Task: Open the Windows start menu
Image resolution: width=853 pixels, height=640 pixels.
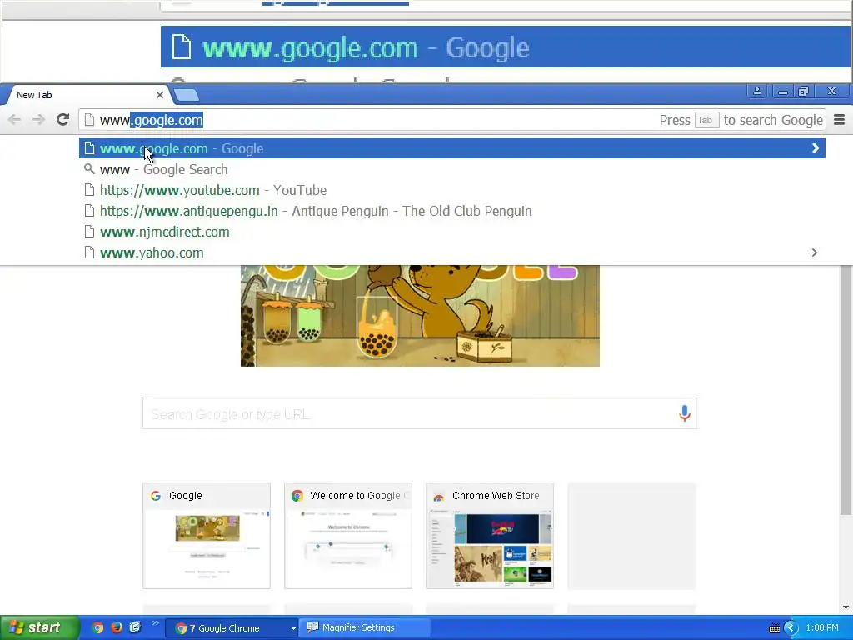Action: pos(39,628)
